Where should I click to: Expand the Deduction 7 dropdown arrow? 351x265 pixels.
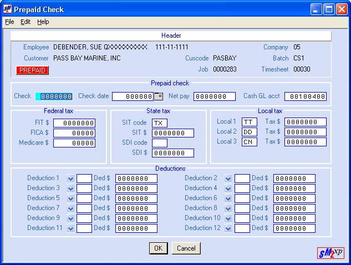(70, 208)
